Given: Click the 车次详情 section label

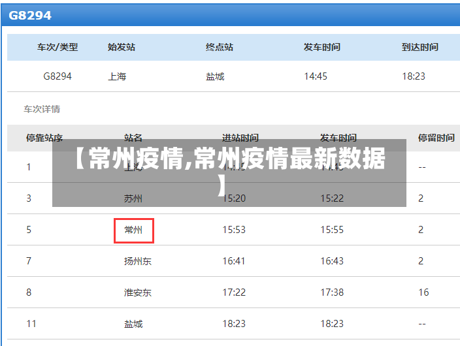Looking at the screenshot, I should tap(42, 109).
